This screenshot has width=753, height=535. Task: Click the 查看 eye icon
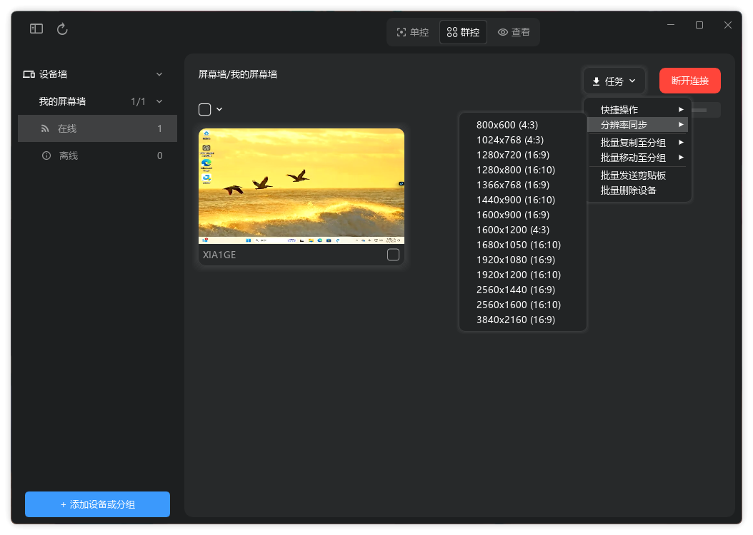click(503, 32)
